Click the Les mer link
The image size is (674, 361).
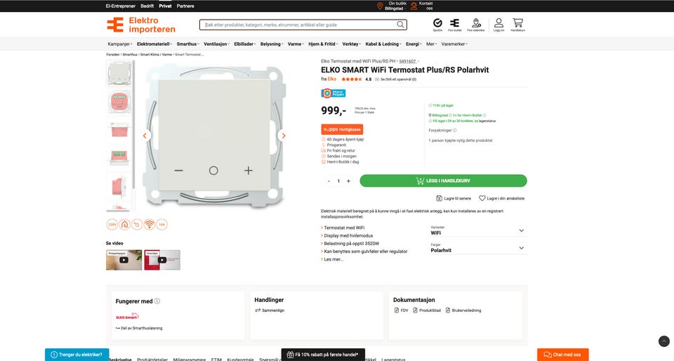click(333, 259)
